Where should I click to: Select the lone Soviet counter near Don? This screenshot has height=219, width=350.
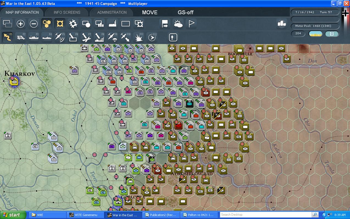coord(287,58)
